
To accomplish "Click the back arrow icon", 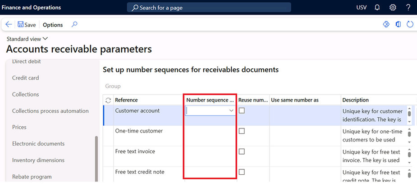I will coord(9,25).
